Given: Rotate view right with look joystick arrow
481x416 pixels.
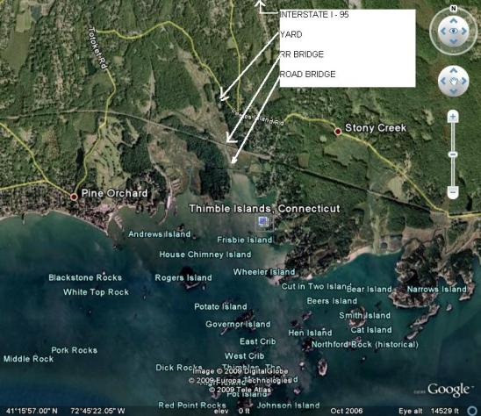Looking at the screenshot, I should coord(463,31).
